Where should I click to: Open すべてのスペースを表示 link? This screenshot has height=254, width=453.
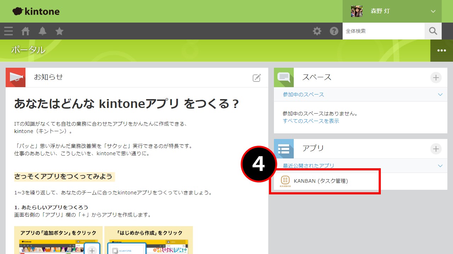[311, 121]
